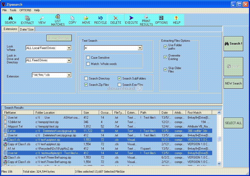
Task: Click the Files 106 status bar entry
Action: pos(7,172)
